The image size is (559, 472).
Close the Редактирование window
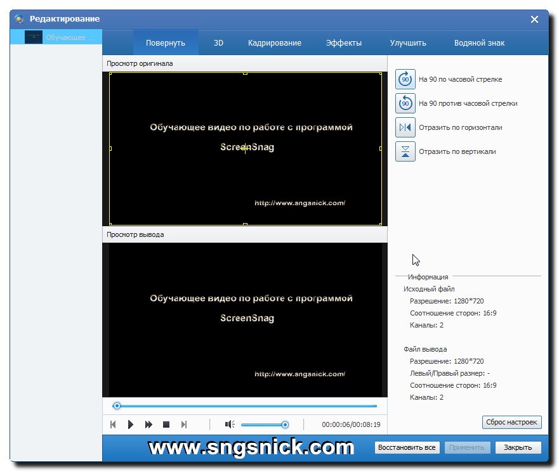tap(534, 19)
